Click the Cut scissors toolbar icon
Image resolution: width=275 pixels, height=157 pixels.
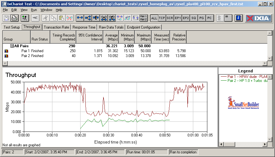tap(46, 18)
